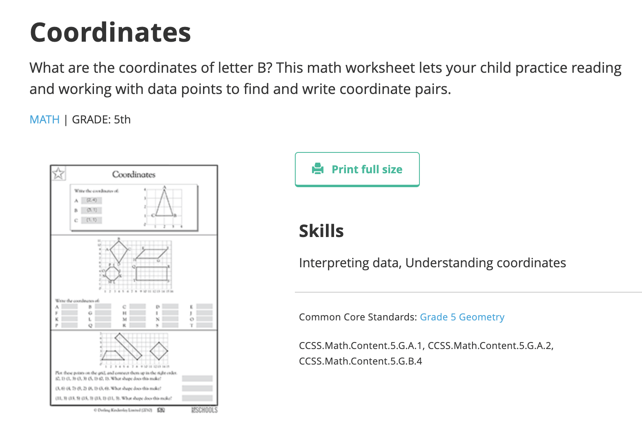Click the CCSS.Math.Content.5.G.A.1 standard code
This screenshot has width=642, height=443.
pyautogui.click(x=361, y=346)
